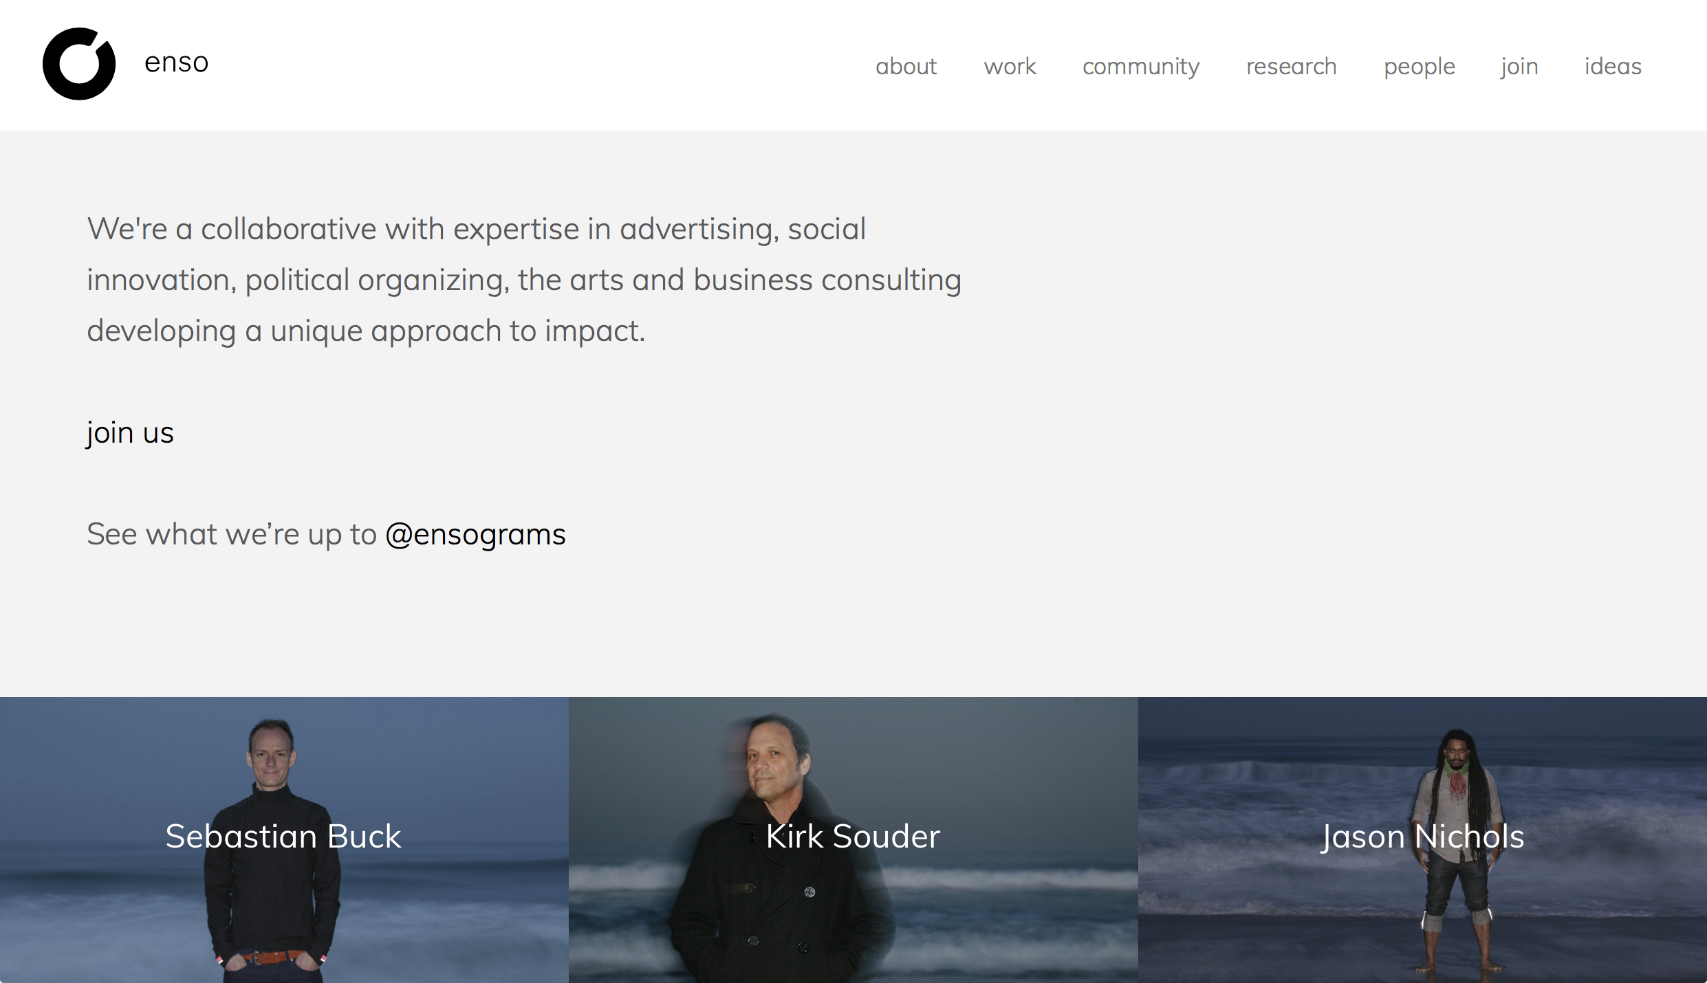Screen dimensions: 1707x983
Task: Click the Kirk Souder name label
Action: coord(853,837)
